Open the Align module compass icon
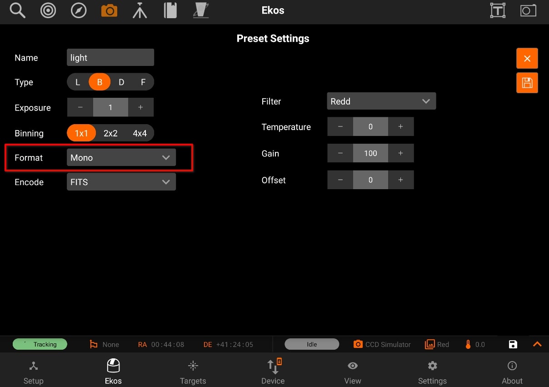 click(x=79, y=10)
